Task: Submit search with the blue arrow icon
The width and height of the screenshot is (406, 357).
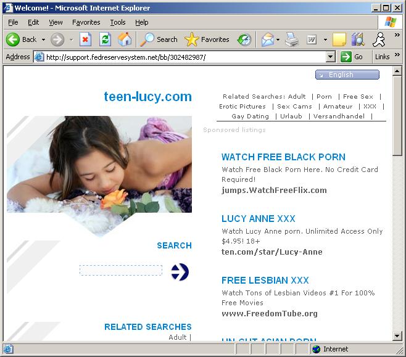Action: point(180,272)
